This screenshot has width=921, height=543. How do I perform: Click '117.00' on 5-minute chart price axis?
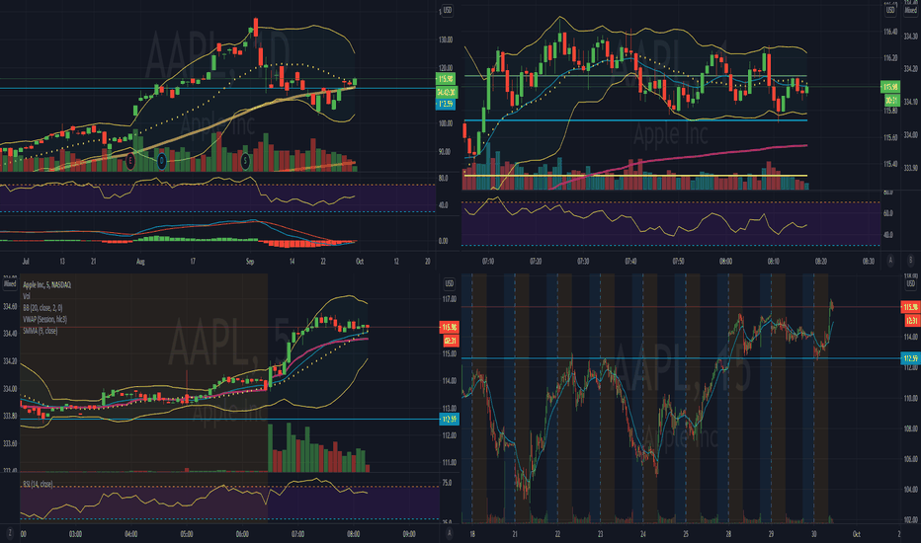pyautogui.click(x=450, y=299)
